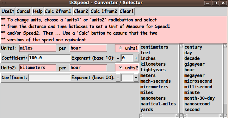Increase Speed1 exponent with plus button
The height and width of the screenshot is (118, 228).
coord(136,58)
